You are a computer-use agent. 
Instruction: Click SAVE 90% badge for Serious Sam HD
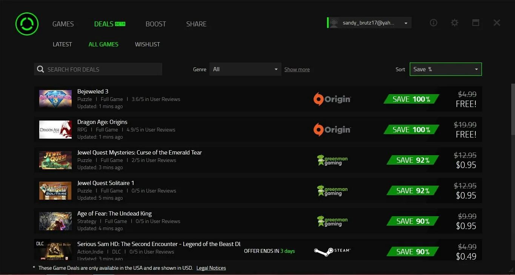coord(413,252)
